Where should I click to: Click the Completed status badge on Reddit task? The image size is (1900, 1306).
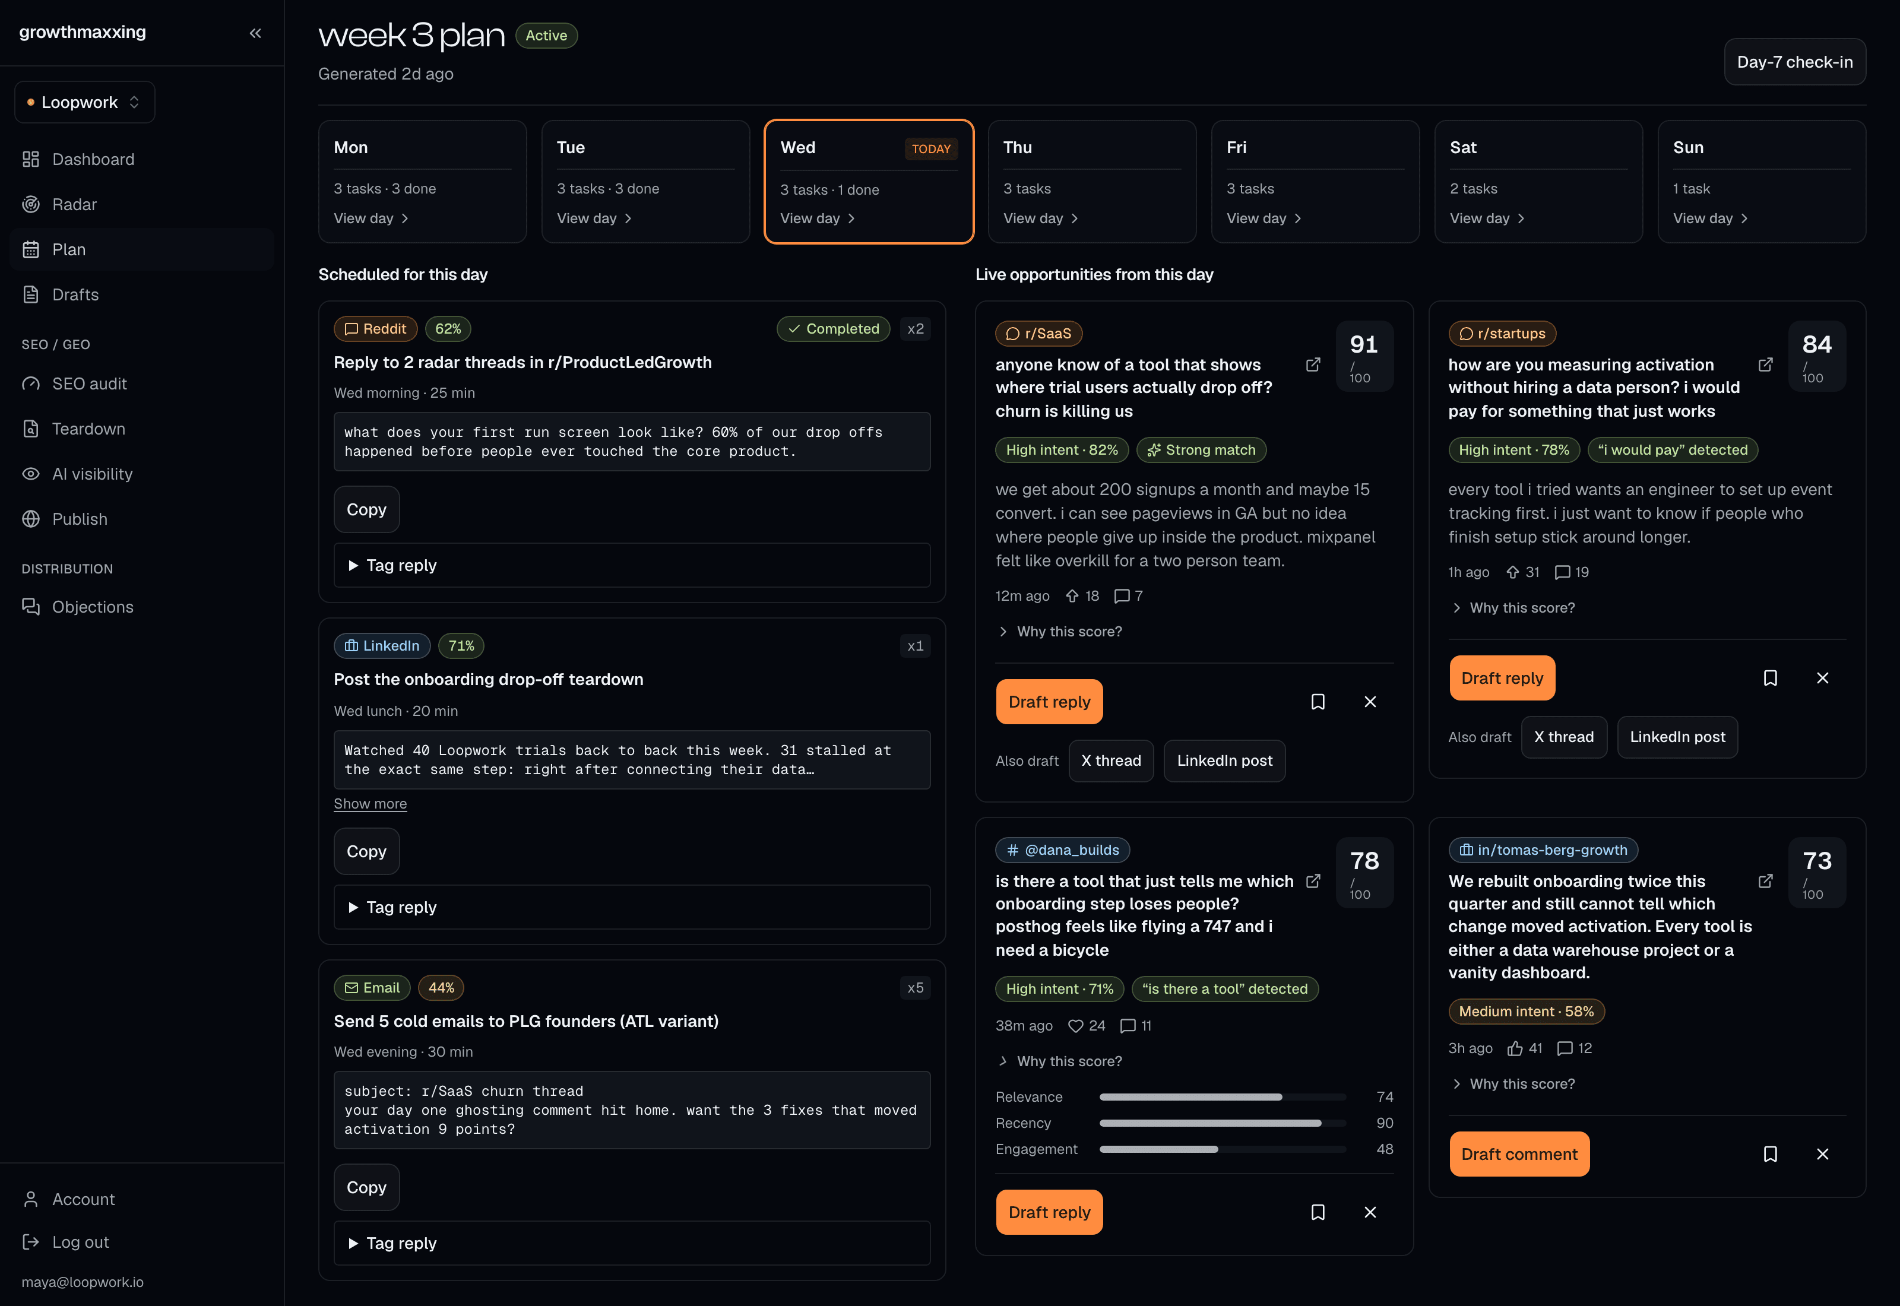click(833, 328)
